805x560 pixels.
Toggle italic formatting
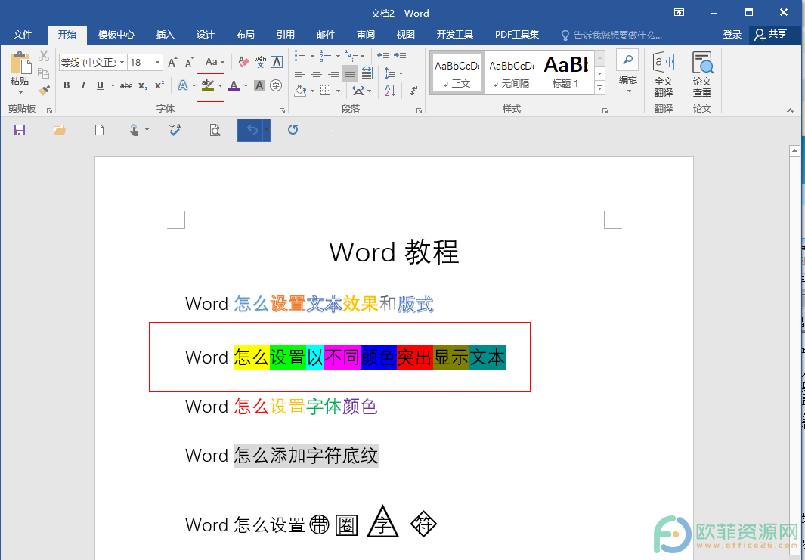tap(83, 85)
